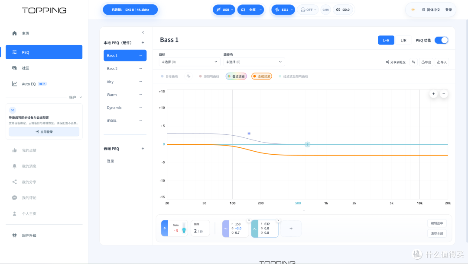
Task: Select the L/R channel mode
Action: tap(403, 40)
